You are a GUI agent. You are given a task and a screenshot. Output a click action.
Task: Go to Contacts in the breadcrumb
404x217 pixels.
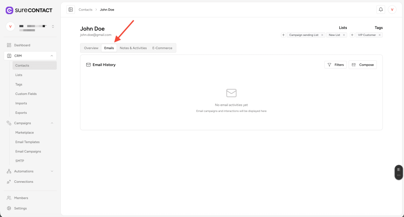click(x=85, y=9)
